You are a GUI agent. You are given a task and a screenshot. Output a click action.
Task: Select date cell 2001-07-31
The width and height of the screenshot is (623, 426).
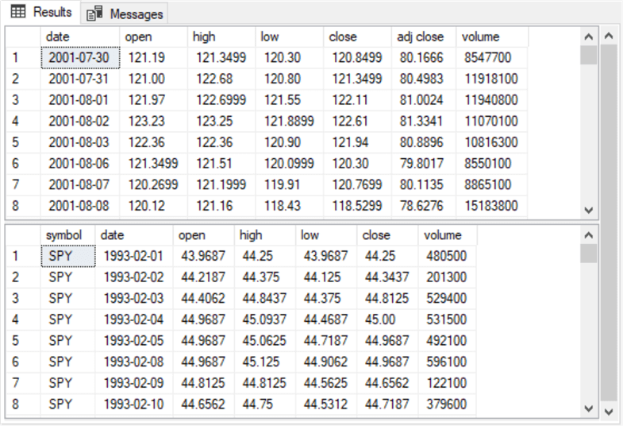point(80,79)
